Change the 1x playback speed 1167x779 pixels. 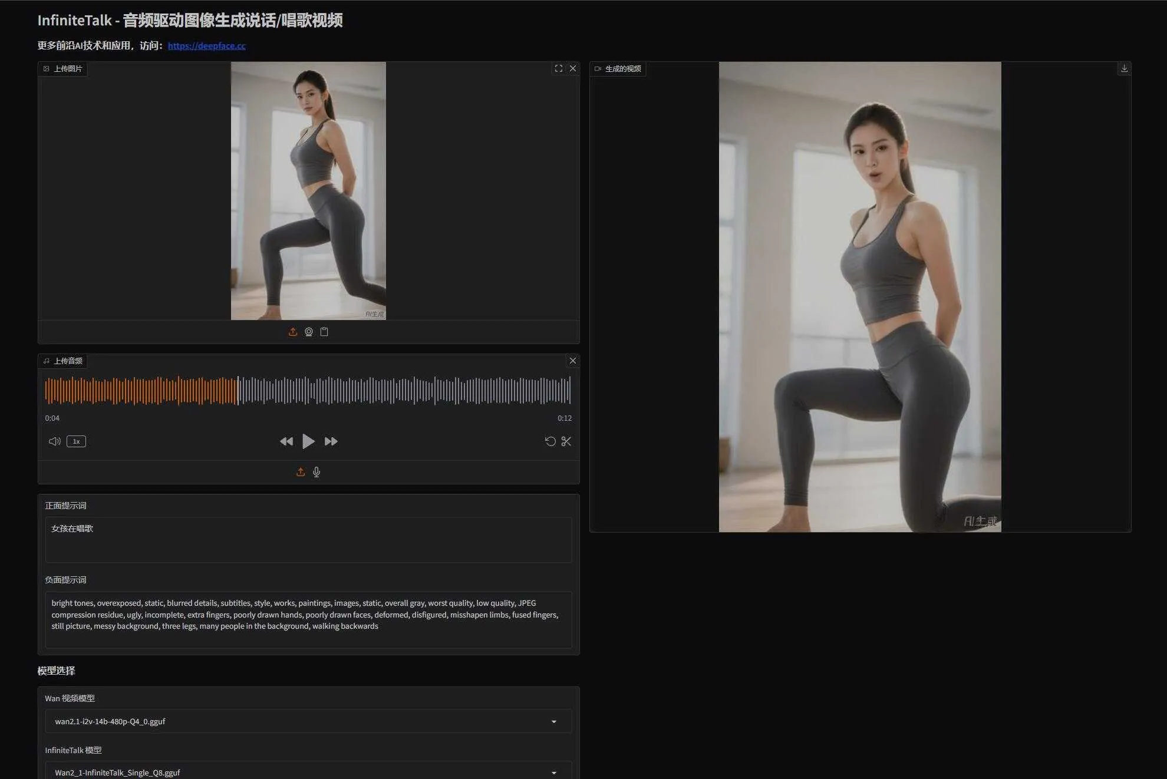pyautogui.click(x=76, y=441)
